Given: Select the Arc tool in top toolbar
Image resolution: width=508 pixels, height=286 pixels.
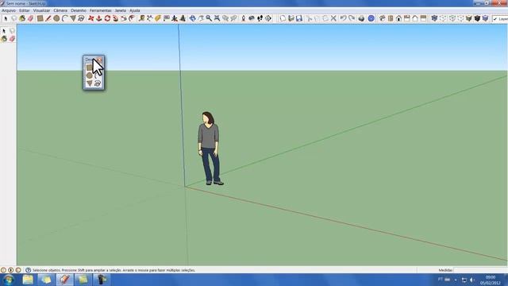Looking at the screenshot, I should (x=65, y=18).
